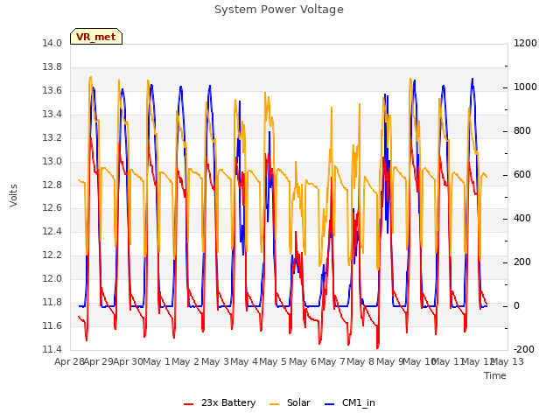Click the May 6 date tick label
The width and height of the screenshot is (560, 420).
click(x=303, y=361)
